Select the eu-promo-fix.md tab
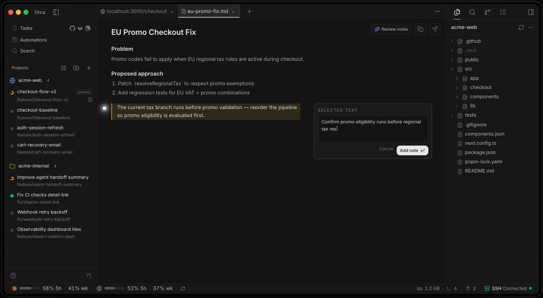This screenshot has width=543, height=298. pos(209,11)
